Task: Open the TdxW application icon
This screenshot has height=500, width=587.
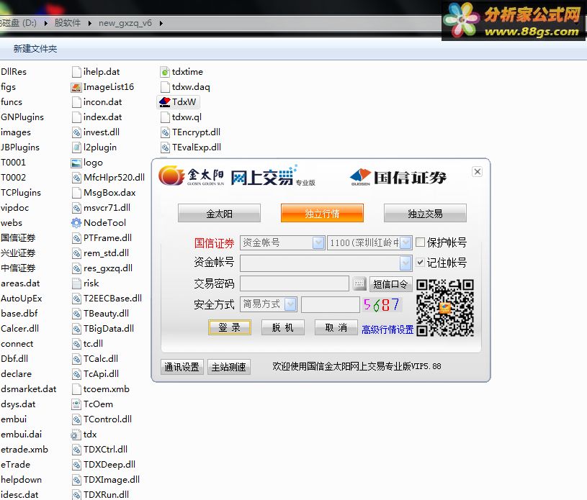Action: tap(165, 102)
